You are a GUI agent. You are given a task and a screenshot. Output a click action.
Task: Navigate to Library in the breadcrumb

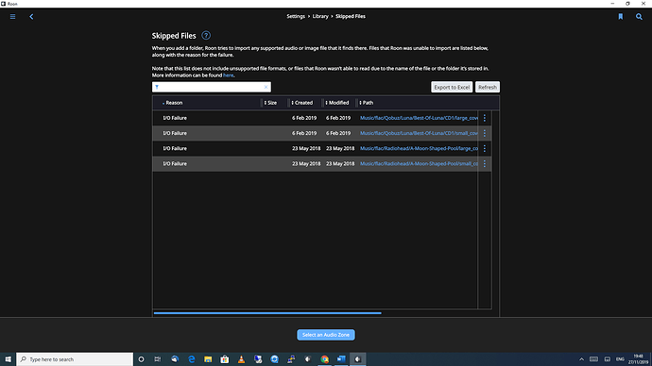point(320,17)
